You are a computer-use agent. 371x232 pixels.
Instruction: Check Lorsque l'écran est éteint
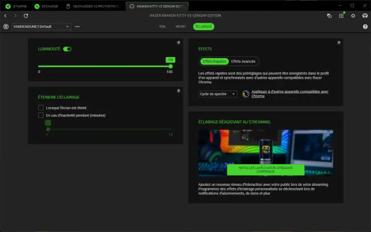[x=41, y=108]
